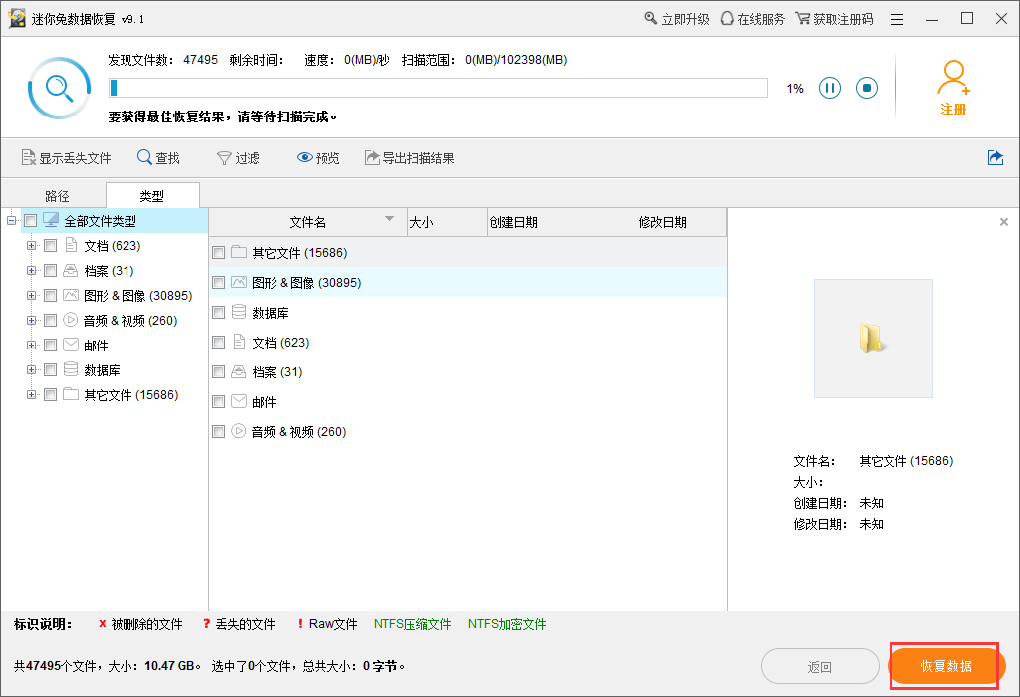Check the tree checkbox for 数据库
The image size is (1020, 697).
tap(50, 370)
